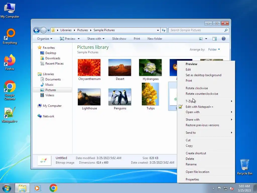Image resolution: width=257 pixels, height=193 pixels.
Task: Open Windows Media Player from taskbar
Action: pyautogui.click(x=37, y=188)
